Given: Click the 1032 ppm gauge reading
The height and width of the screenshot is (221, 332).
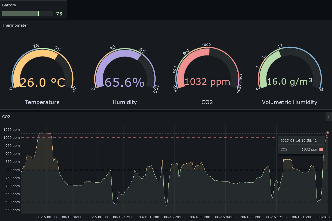Looking at the screenshot, I should 207,82.
